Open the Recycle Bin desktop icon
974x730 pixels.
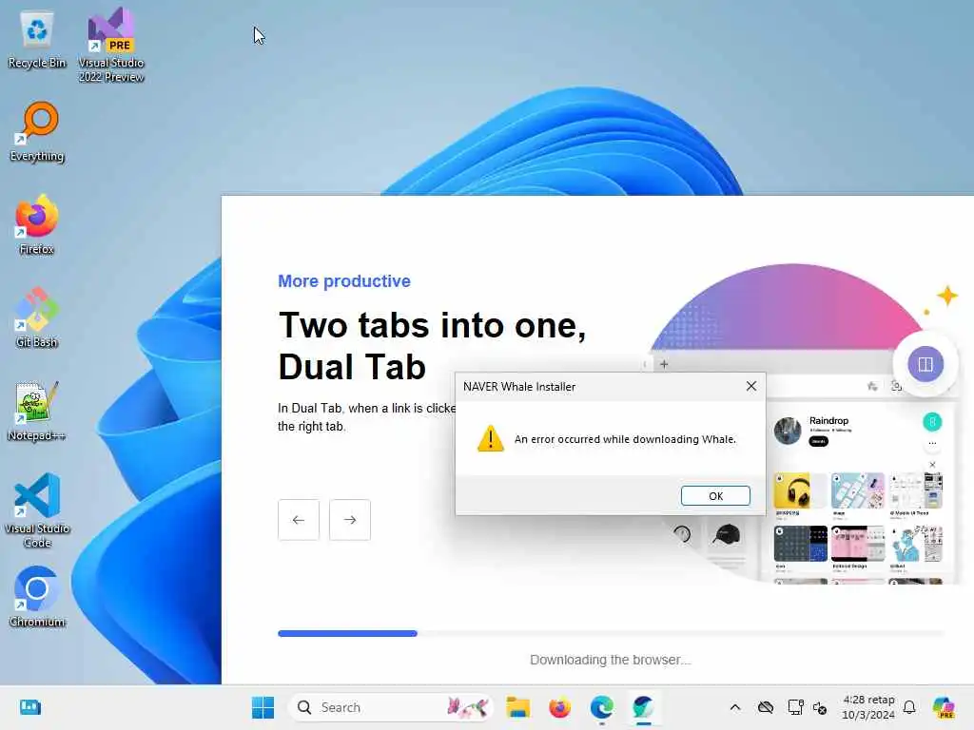coord(37,40)
